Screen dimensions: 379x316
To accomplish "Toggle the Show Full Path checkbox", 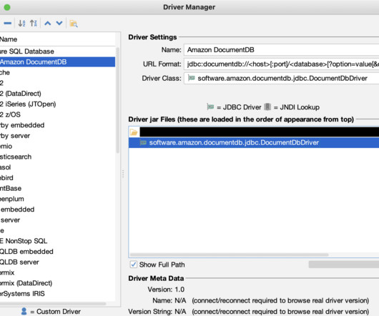I will (134, 265).
